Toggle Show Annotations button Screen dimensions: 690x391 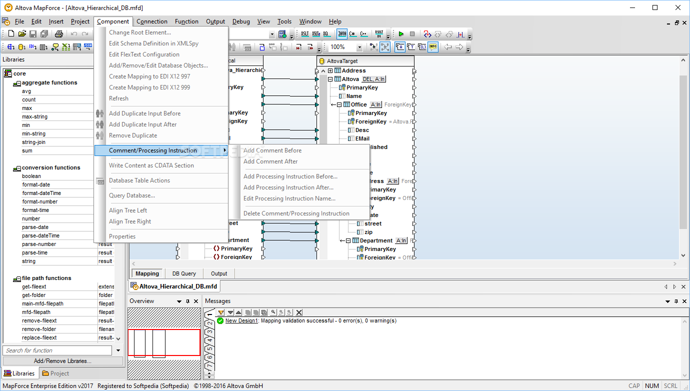click(x=400, y=47)
